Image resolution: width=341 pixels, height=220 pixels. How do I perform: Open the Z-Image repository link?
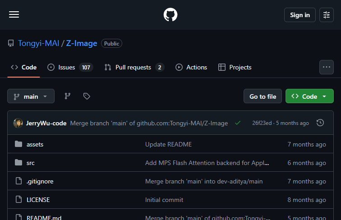tap(82, 43)
